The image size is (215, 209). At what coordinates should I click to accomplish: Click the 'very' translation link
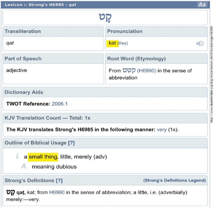[x=162, y=130]
